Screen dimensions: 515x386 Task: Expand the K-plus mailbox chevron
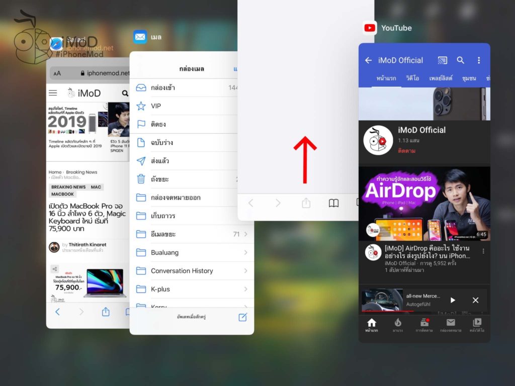(245, 289)
